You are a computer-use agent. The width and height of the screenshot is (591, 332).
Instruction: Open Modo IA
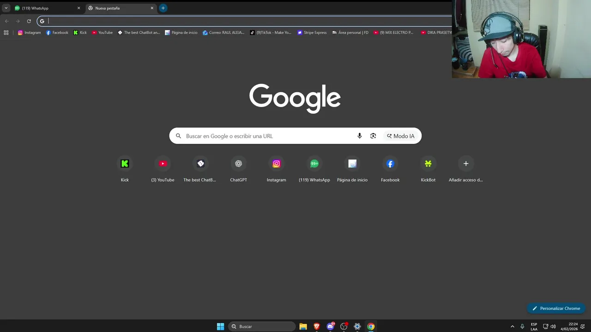[x=400, y=136]
